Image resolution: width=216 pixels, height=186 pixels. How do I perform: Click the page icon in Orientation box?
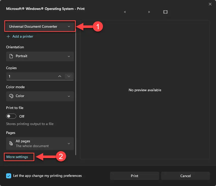[x=11, y=56]
